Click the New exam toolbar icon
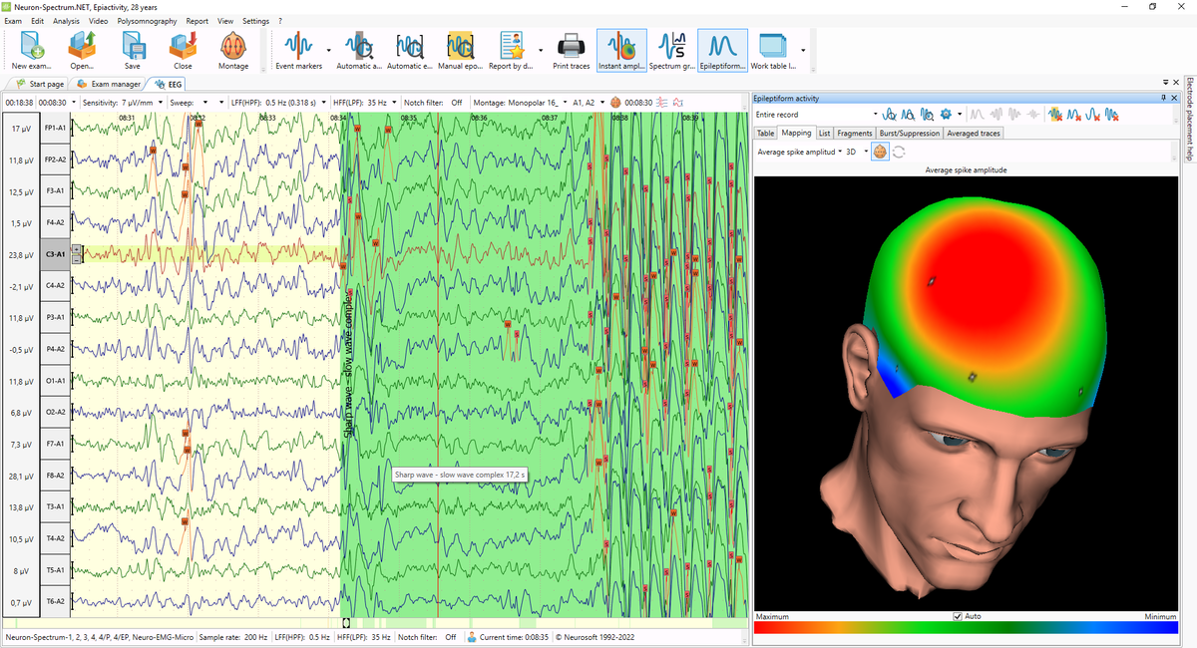 (31, 51)
